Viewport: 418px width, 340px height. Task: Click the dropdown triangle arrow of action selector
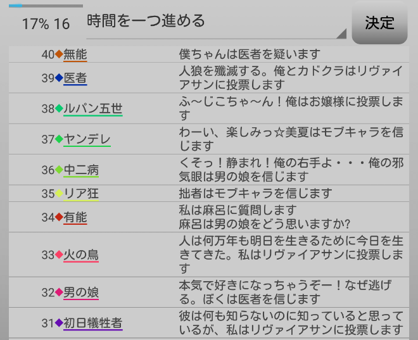pos(341,34)
